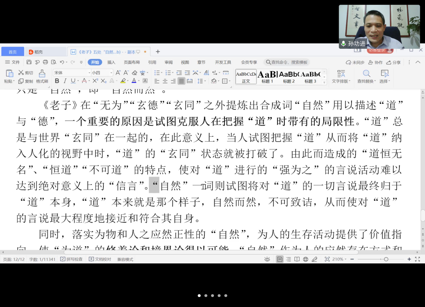Apply superscript formatting

click(x=95, y=81)
